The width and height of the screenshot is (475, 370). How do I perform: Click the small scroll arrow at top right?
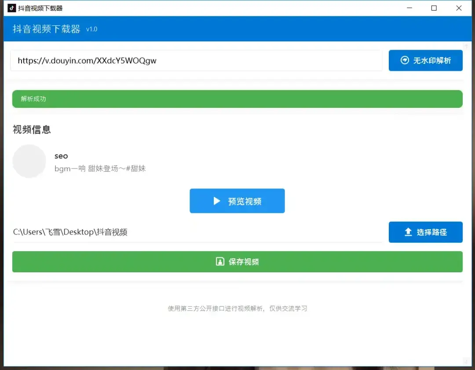[466, 46]
